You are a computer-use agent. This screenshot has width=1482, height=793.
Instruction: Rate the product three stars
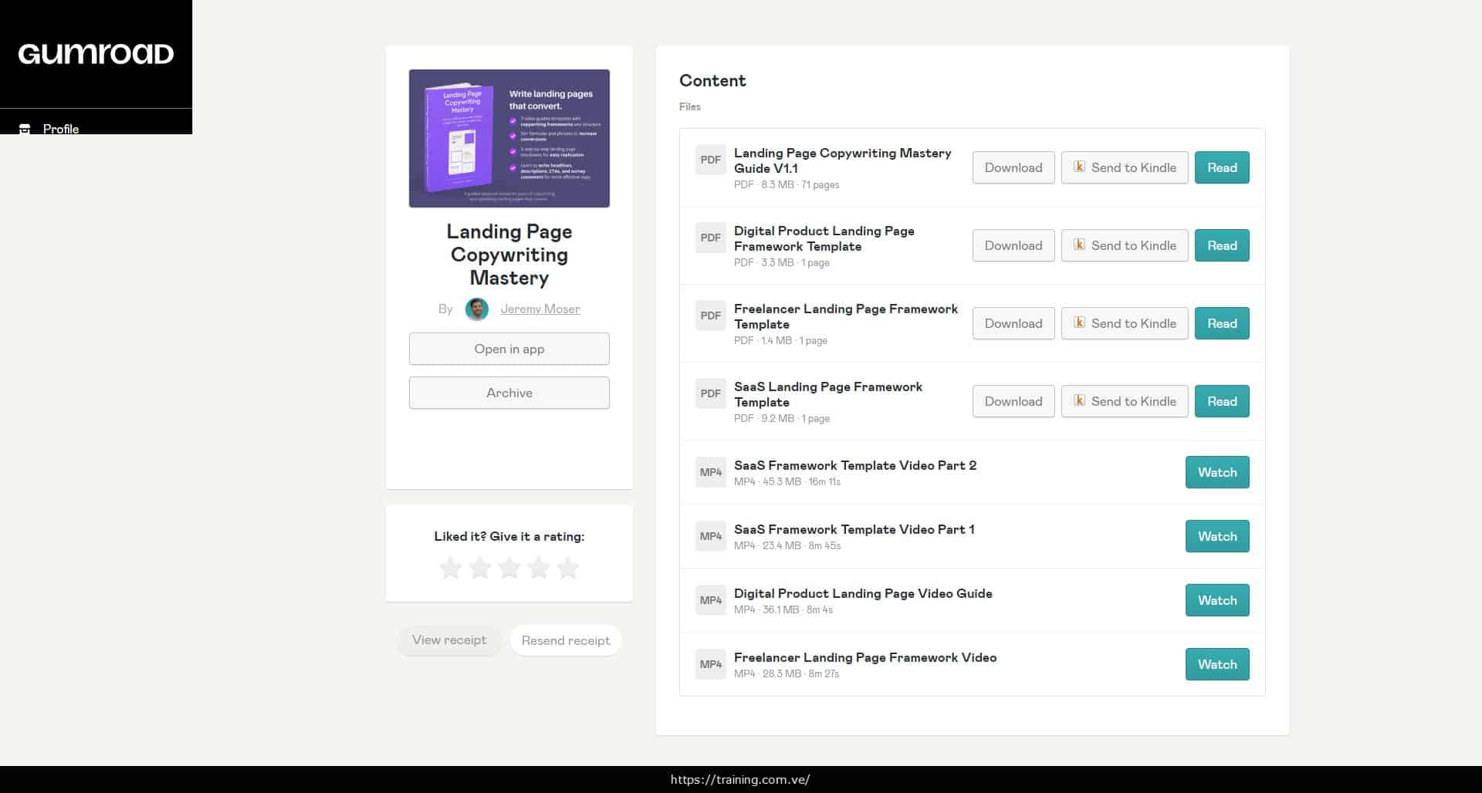(509, 569)
